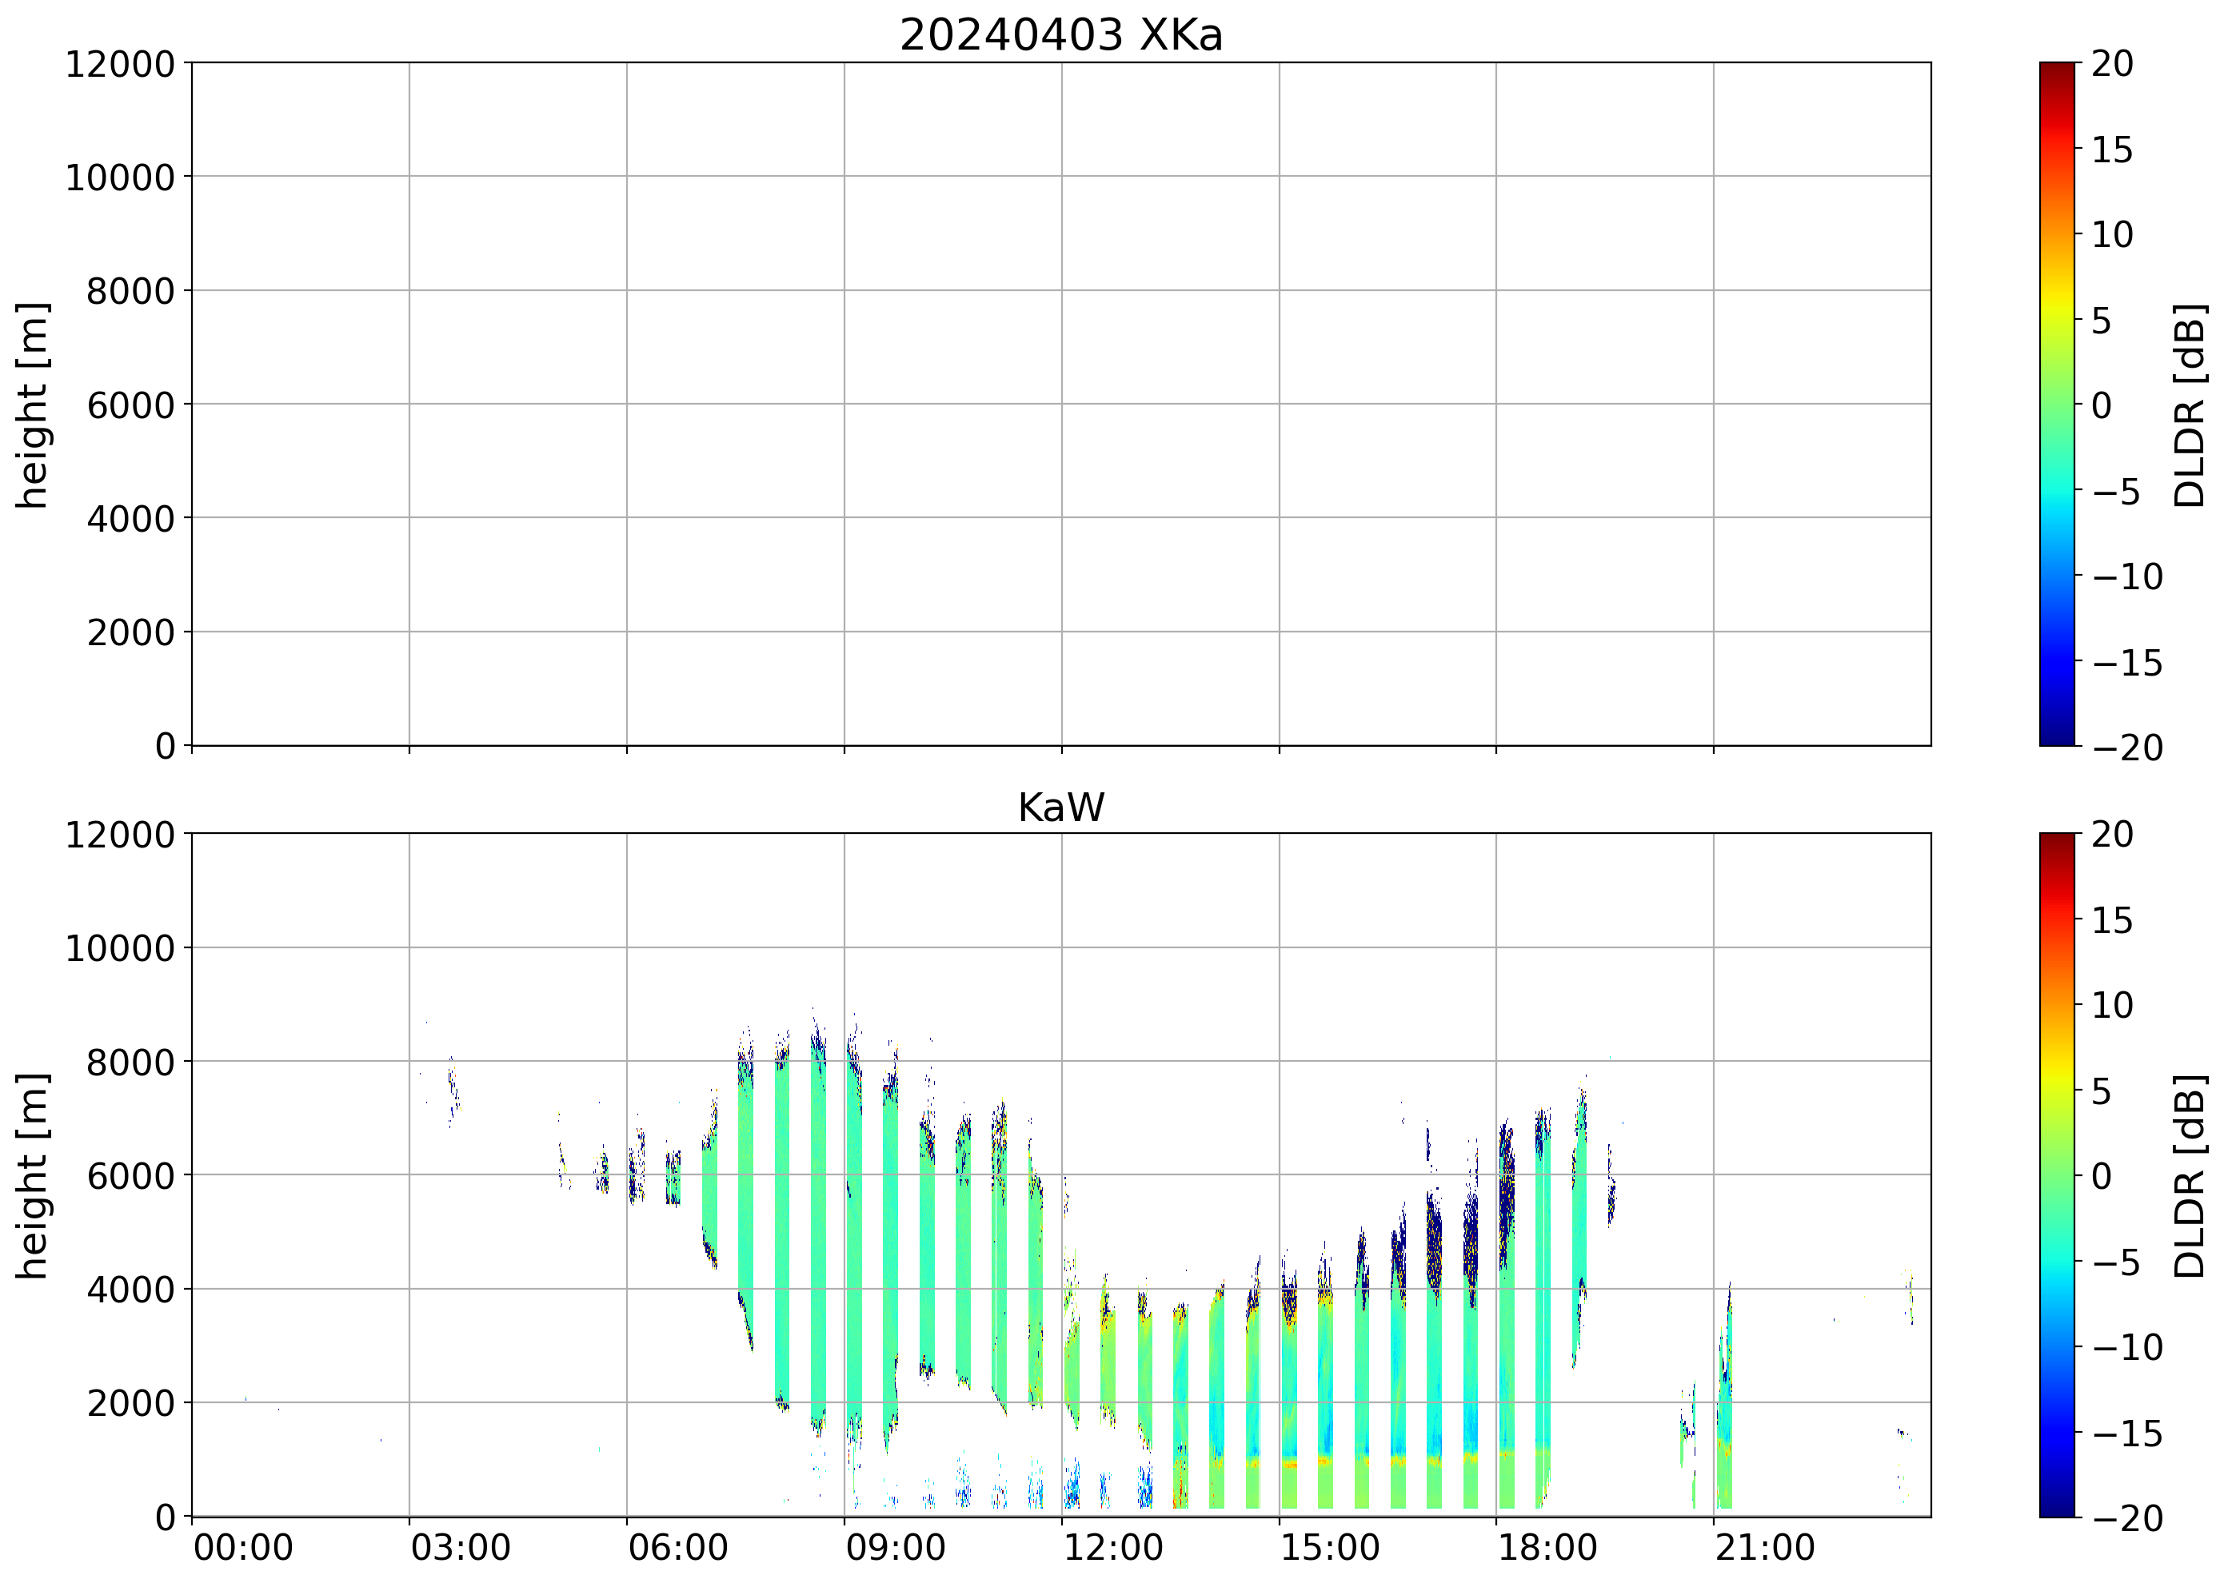This screenshot has height=1583, width=2228.
Task: Click the top DLDR colorbar
Action: click(2056, 404)
